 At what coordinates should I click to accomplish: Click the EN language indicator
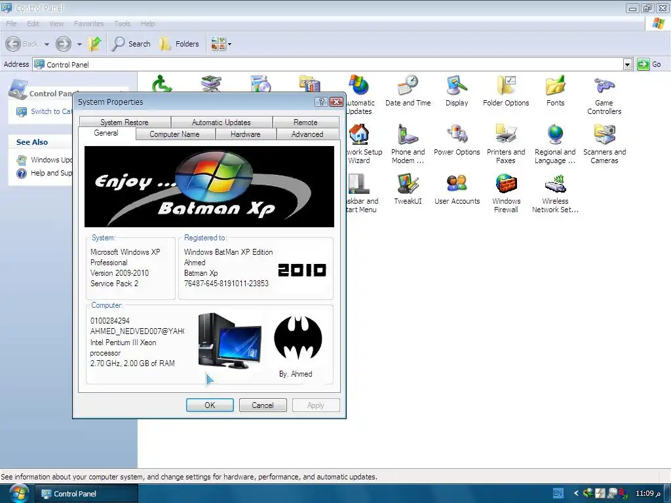[x=558, y=493]
